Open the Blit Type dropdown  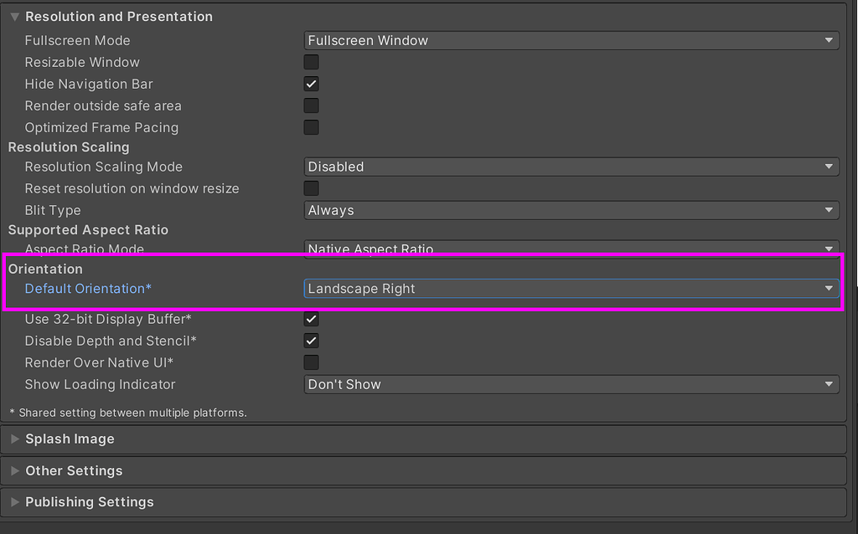tap(571, 210)
